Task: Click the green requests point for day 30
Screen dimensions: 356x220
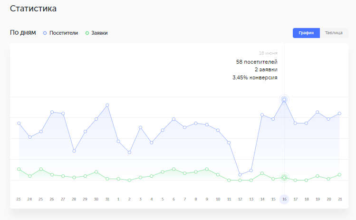Action: pos(96,172)
